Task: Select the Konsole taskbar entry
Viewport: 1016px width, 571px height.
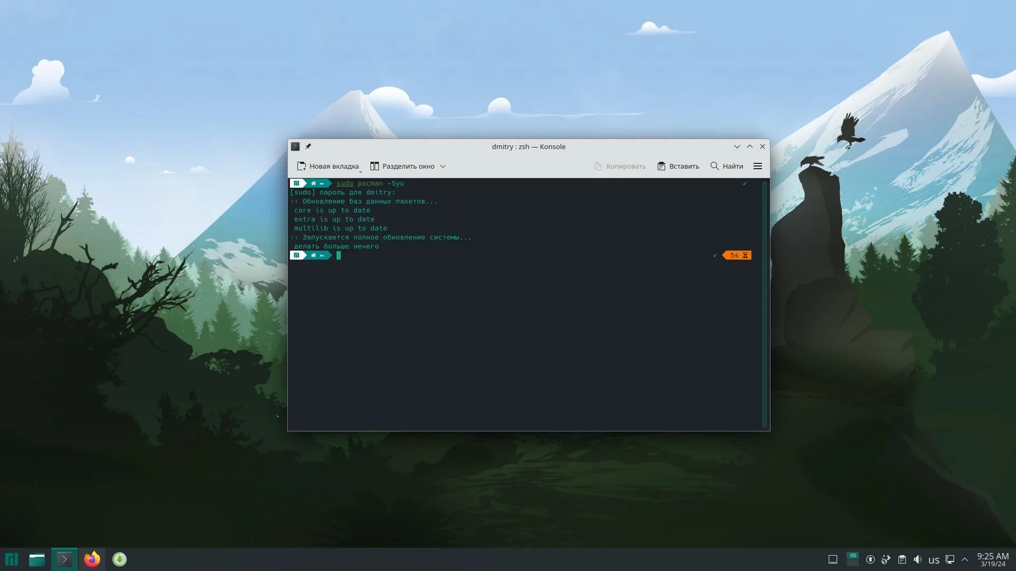Action: pyautogui.click(x=65, y=559)
